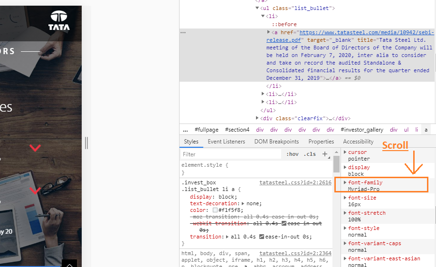
Task: Expand the computed font-variant-east-asian property
Action: pos(345,258)
